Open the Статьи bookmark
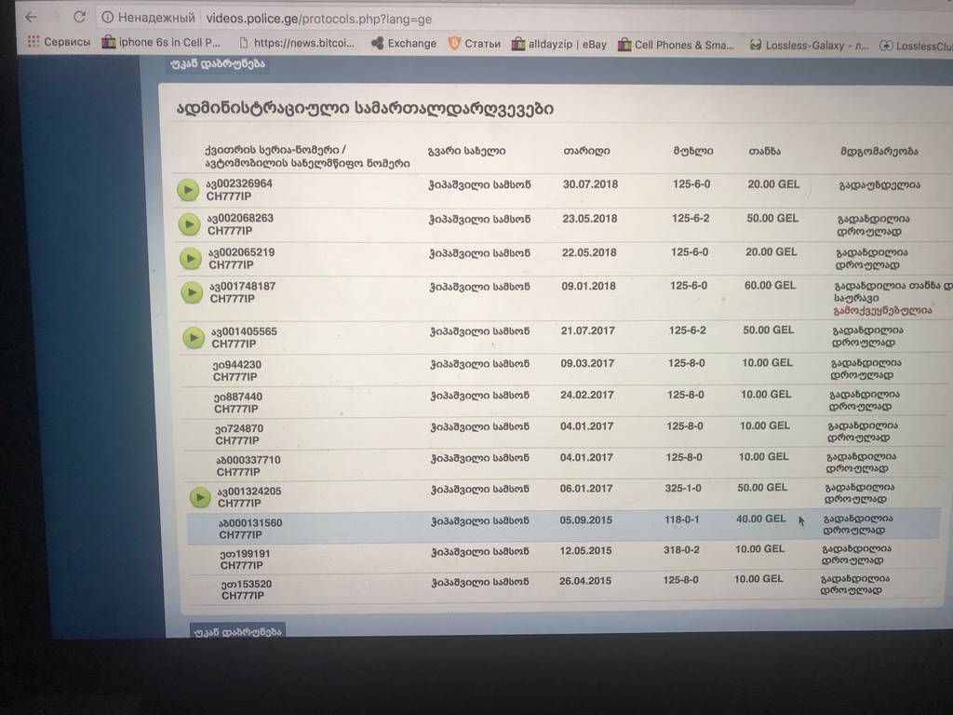Image resolution: width=953 pixels, height=715 pixels. [x=474, y=44]
